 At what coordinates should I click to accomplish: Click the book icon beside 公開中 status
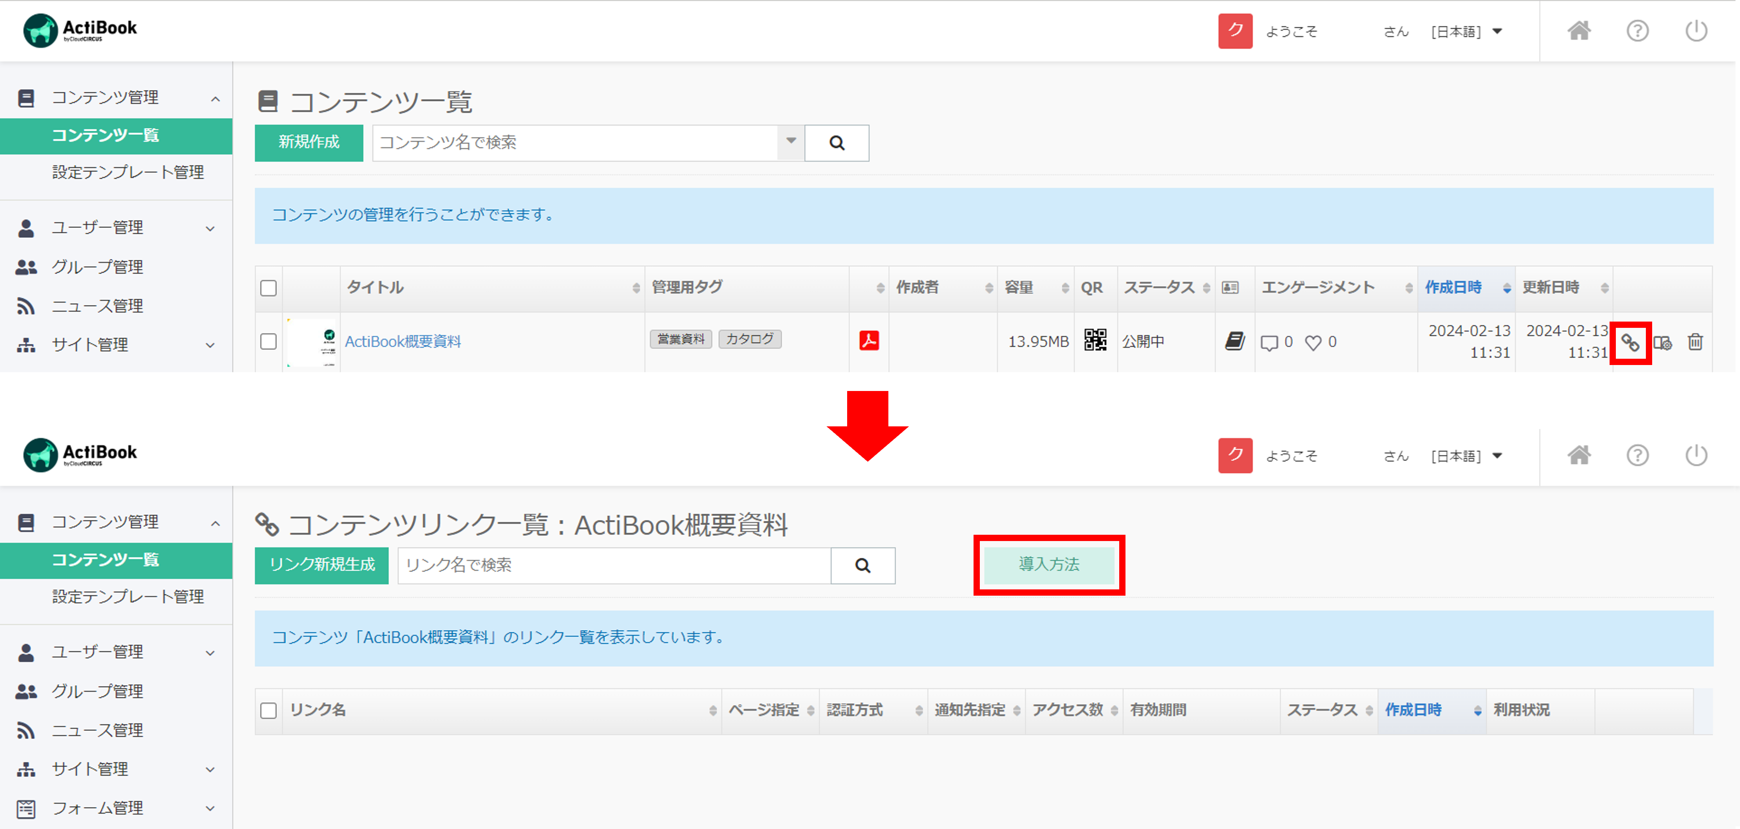click(x=1235, y=341)
